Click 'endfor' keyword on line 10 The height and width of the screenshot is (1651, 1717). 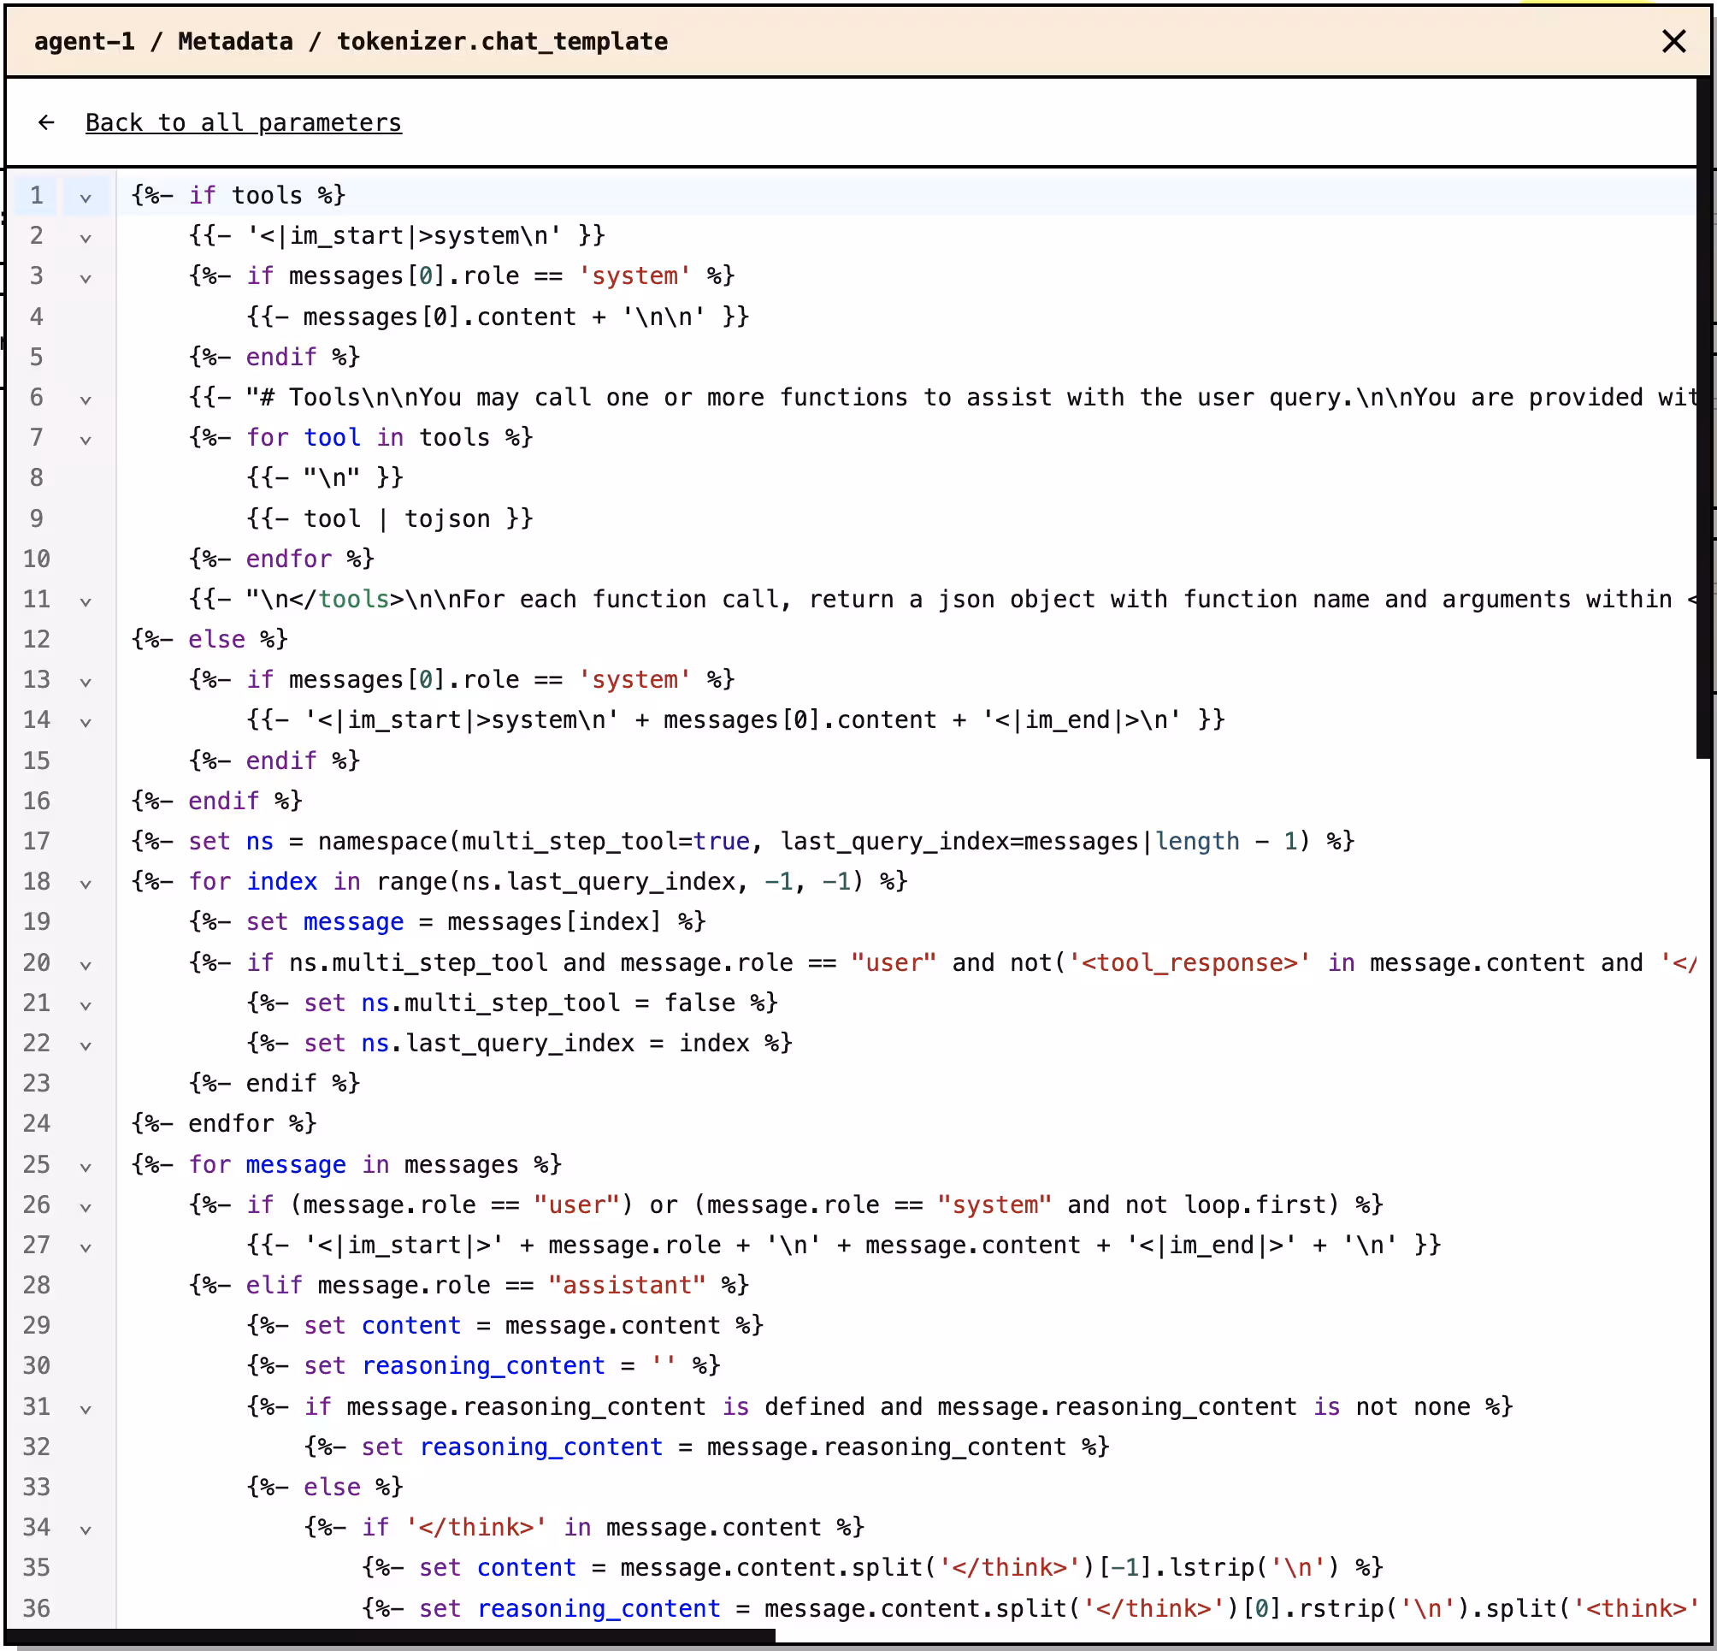(x=288, y=559)
